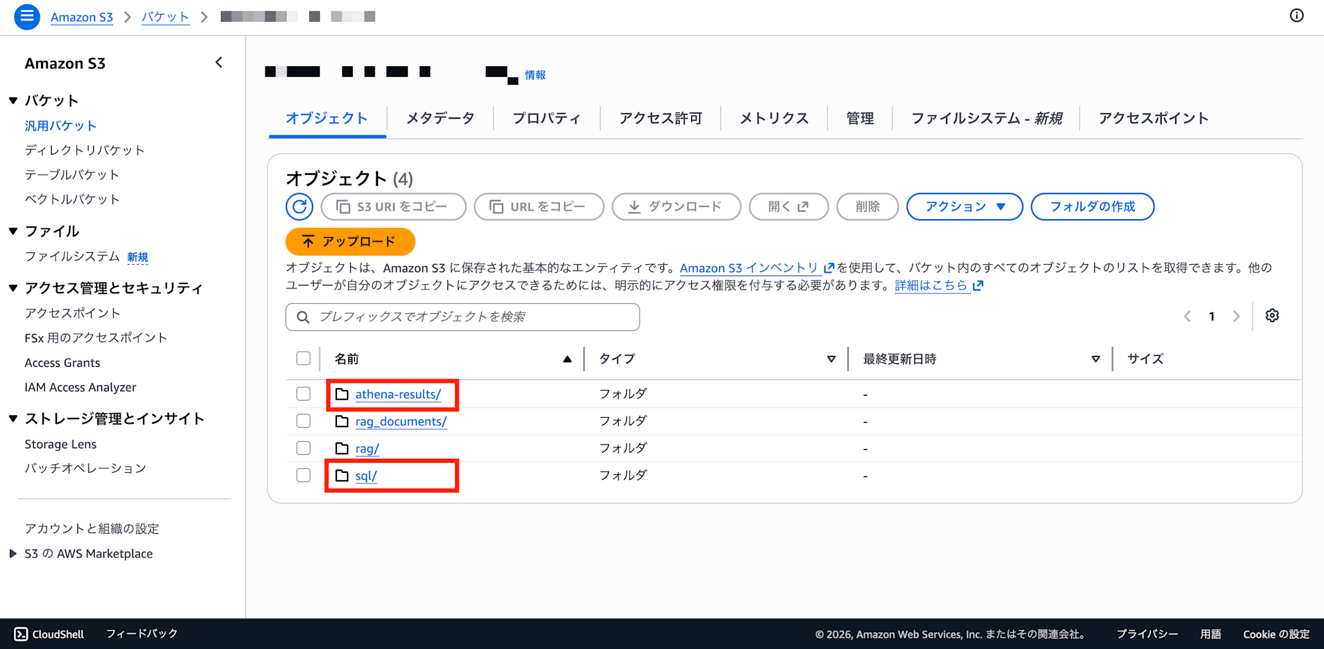Collapse the ファイル sidebar section
Viewport: 1324px width, 649px height.
13,231
